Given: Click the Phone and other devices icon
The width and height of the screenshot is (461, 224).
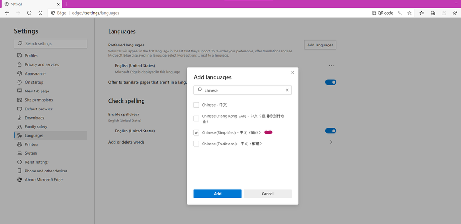Looking at the screenshot, I should tap(19, 171).
